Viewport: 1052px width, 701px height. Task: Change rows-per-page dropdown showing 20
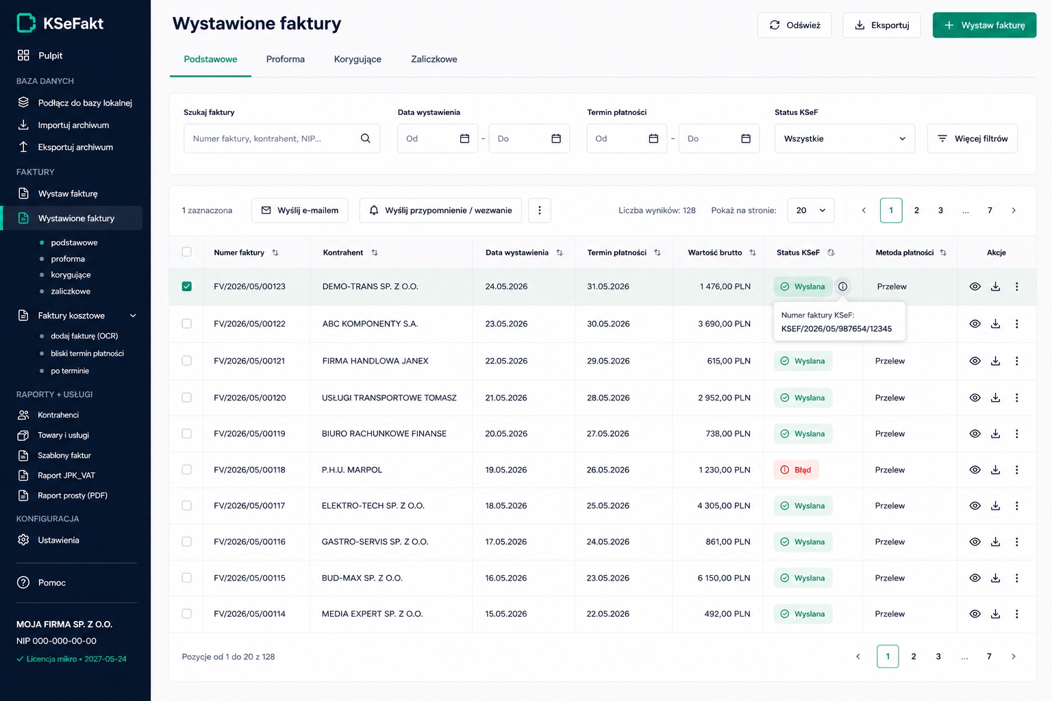[x=811, y=211]
